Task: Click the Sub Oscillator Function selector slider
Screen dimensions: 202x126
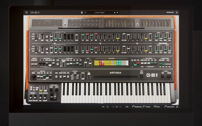Action: tap(63, 64)
